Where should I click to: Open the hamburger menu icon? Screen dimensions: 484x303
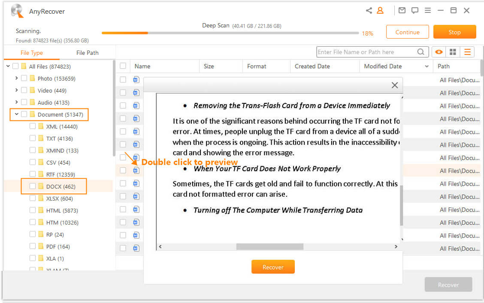pos(428,11)
